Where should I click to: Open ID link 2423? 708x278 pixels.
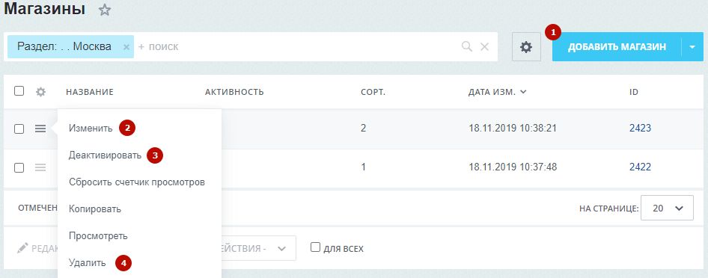pos(641,129)
